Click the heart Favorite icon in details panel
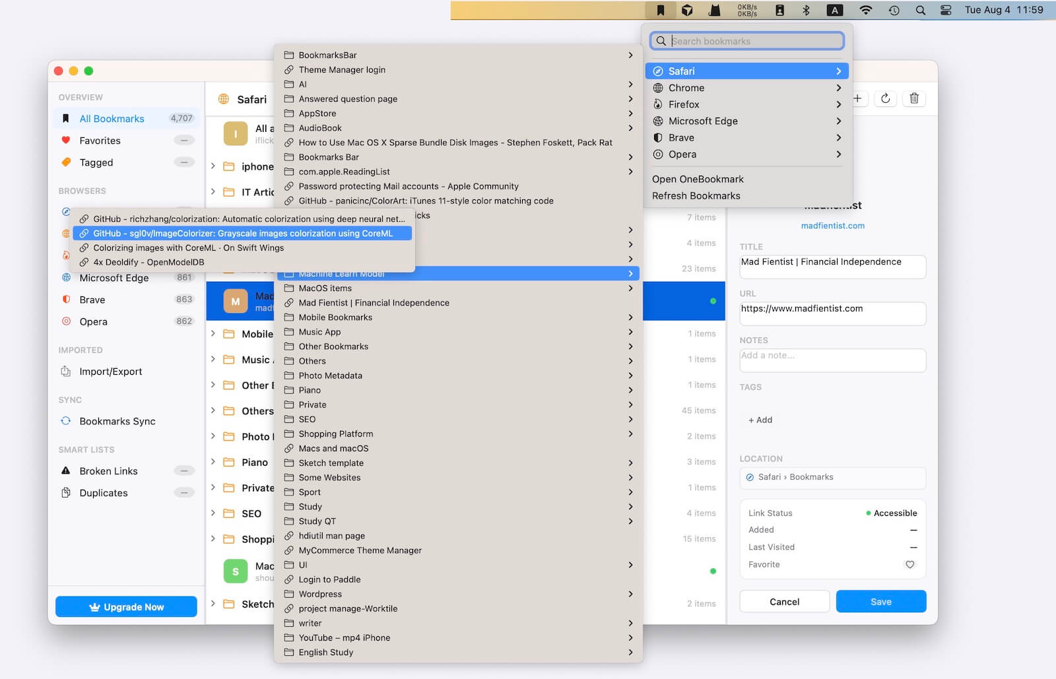 (x=909, y=564)
